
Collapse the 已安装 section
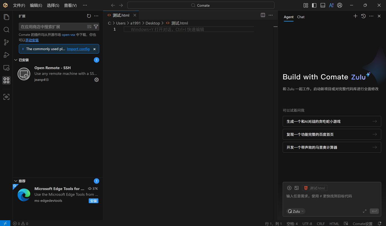tap(16, 60)
